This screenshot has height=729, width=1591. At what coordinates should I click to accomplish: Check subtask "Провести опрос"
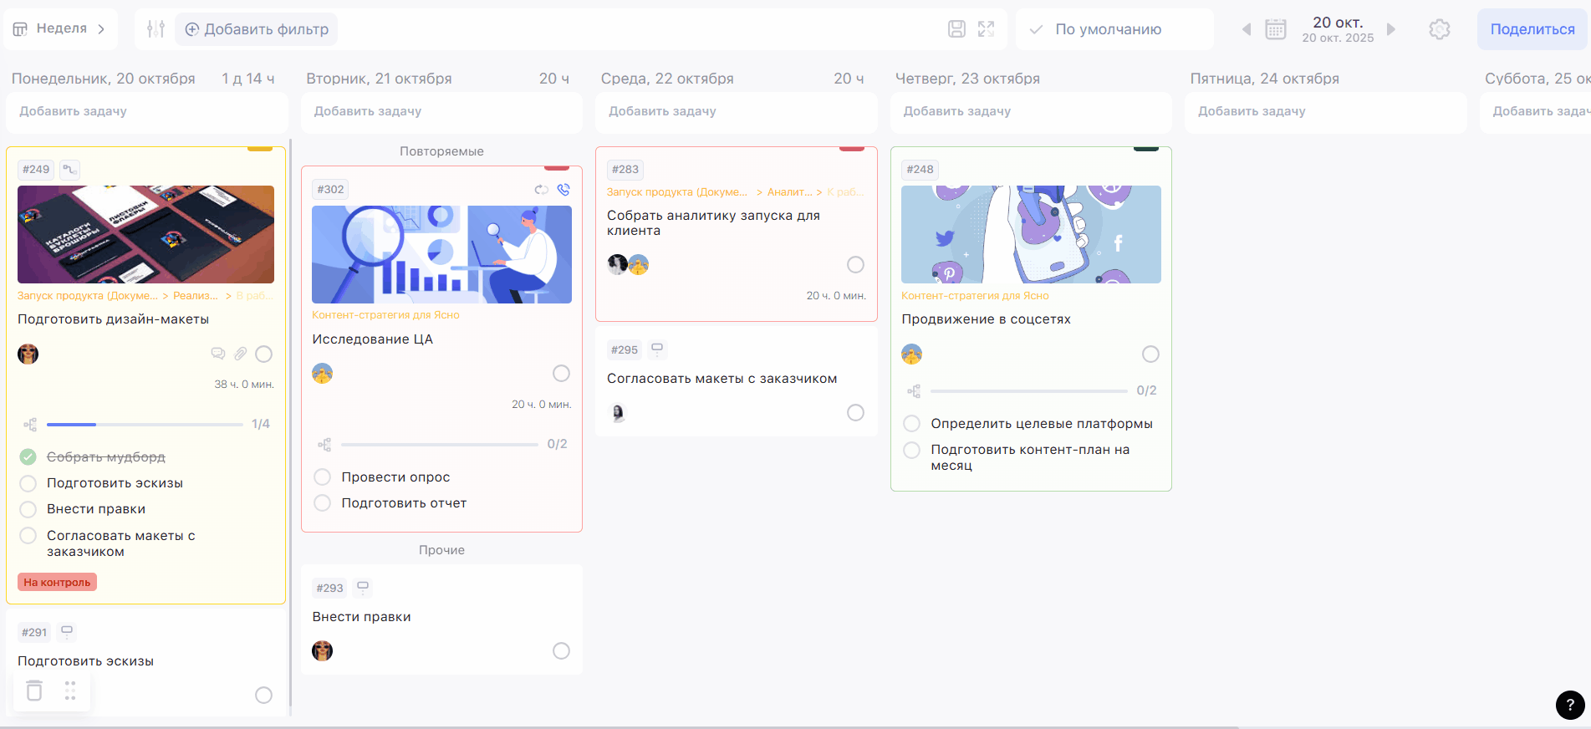(323, 477)
